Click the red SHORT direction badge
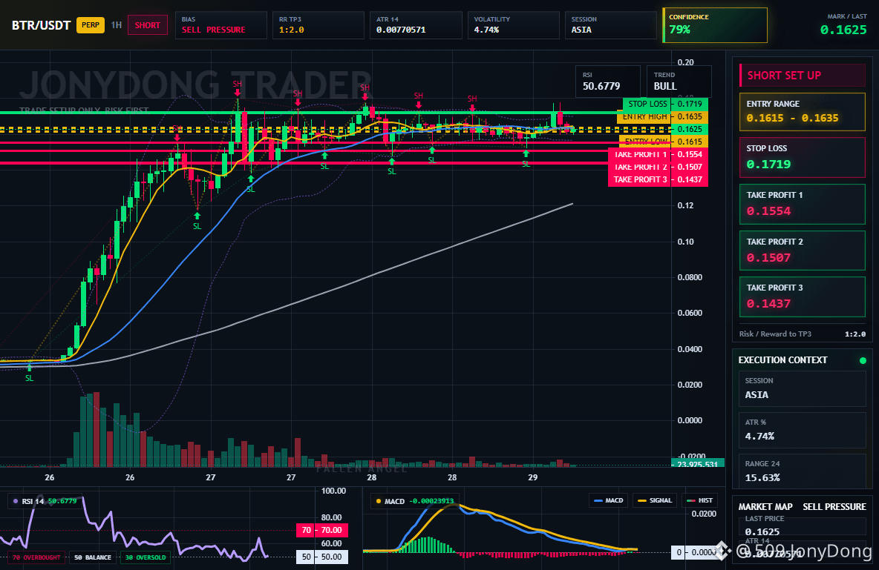The width and height of the screenshot is (879, 570). (148, 25)
